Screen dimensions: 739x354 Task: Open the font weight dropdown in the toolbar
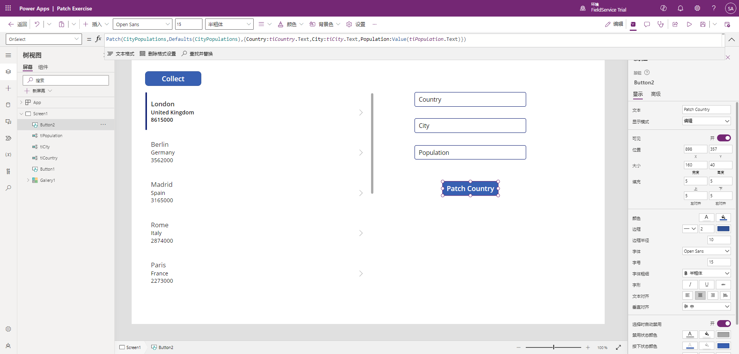point(229,24)
